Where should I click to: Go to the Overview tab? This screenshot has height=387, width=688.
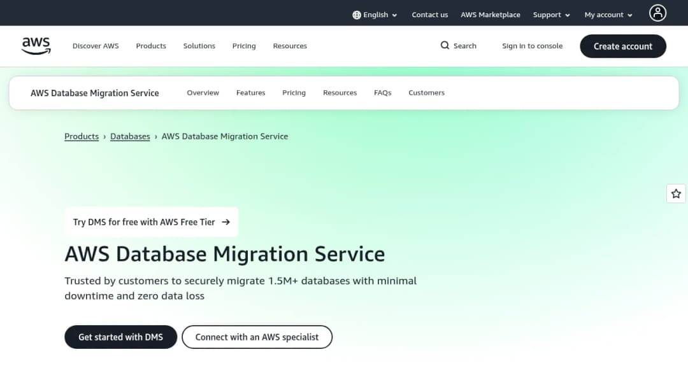[x=203, y=93]
